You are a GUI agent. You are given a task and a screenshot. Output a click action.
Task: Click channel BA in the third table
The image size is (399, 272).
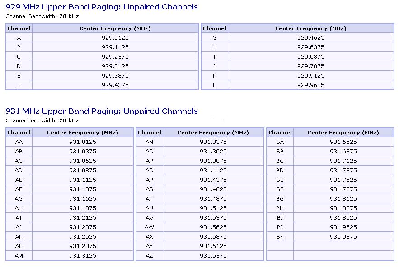280,142
